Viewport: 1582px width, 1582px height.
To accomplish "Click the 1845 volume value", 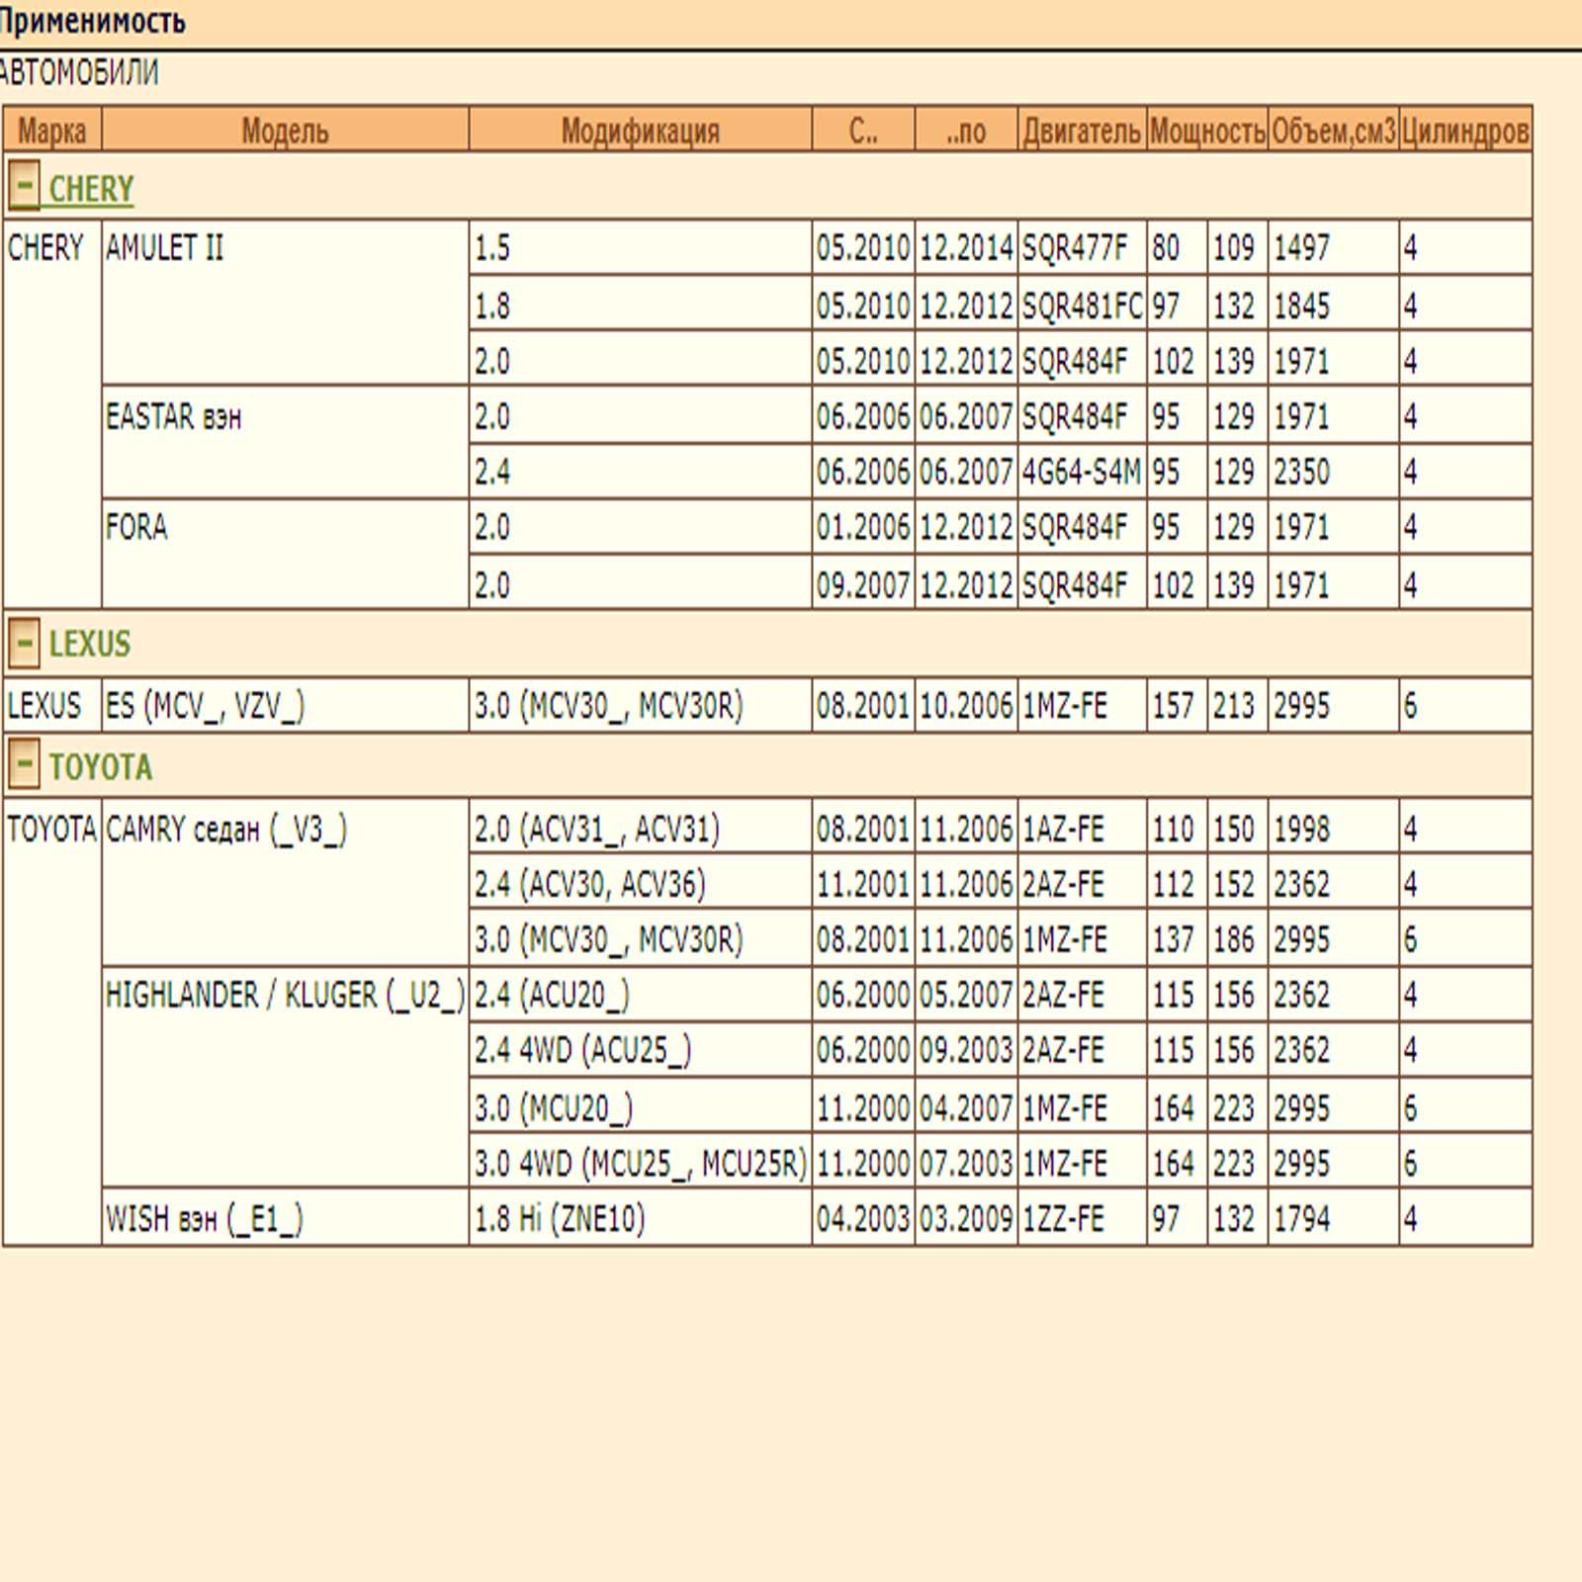I will coord(1301,306).
